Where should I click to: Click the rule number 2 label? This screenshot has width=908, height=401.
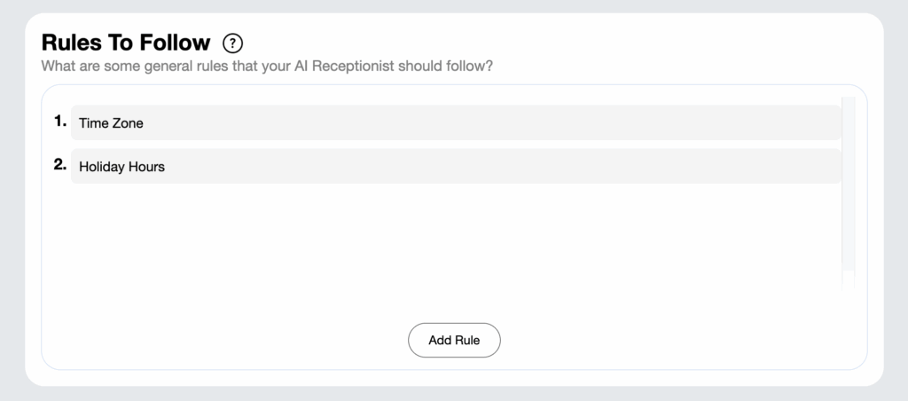(60, 165)
